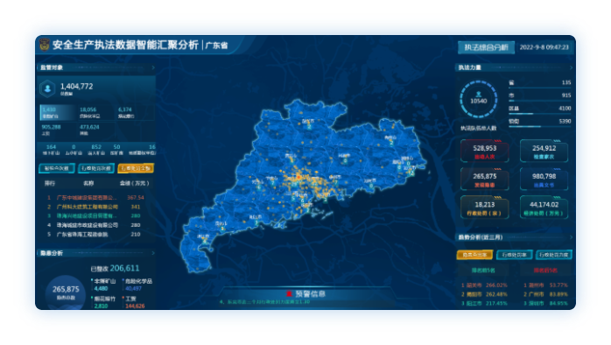This screenshot has width=611, height=345.
Task: Select the 18,213 administrative penalty card
Action: point(484,208)
